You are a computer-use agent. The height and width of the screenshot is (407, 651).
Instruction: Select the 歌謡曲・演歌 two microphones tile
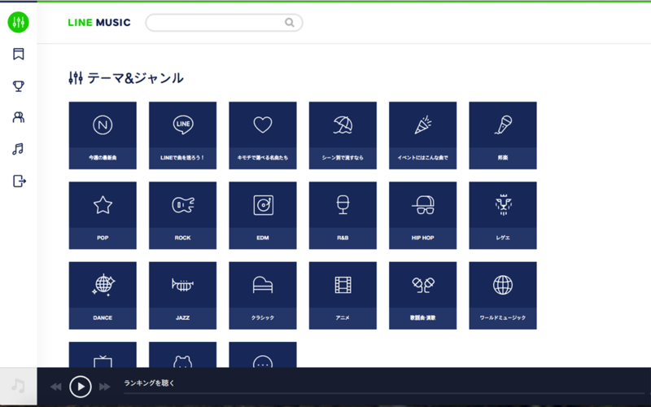(422, 295)
